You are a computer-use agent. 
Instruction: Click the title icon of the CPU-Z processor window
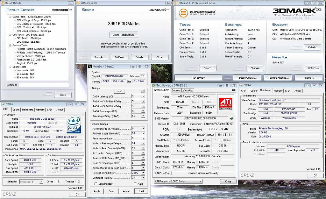point(3,104)
